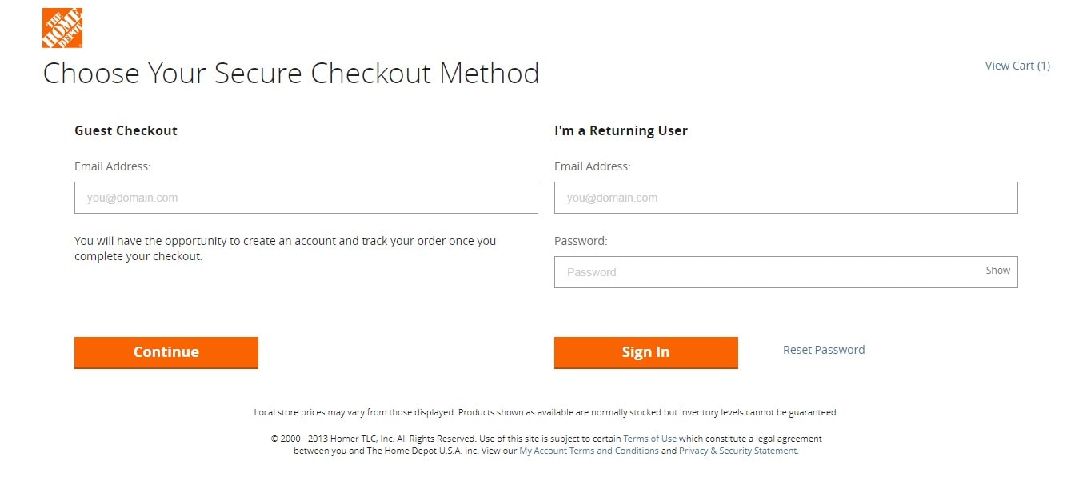Click Email Address label under Guest Checkout
The height and width of the screenshot is (477, 1079).
pos(113,166)
